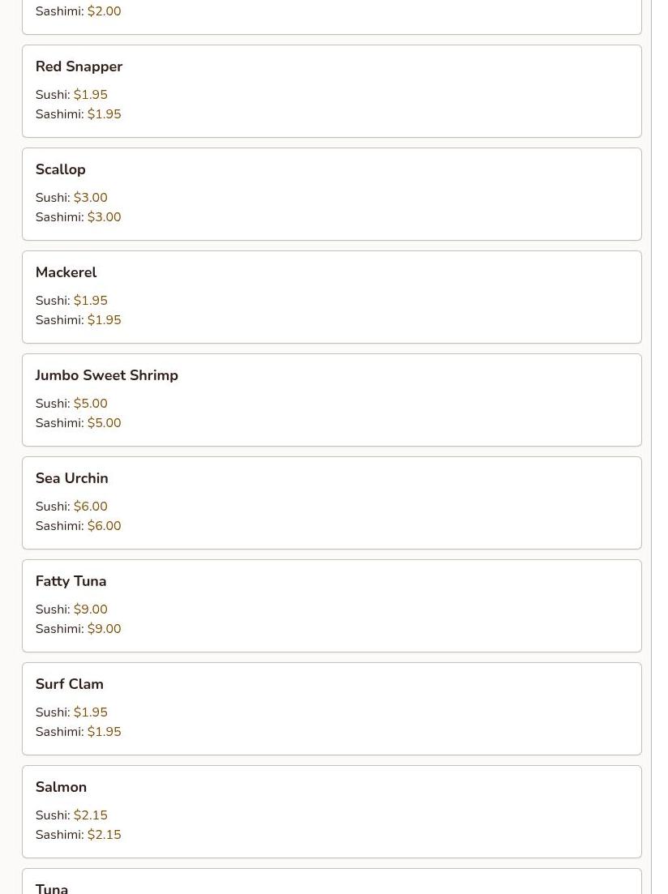Click Salmon sushi price $2.15
This screenshot has width=668, height=894.
point(90,815)
